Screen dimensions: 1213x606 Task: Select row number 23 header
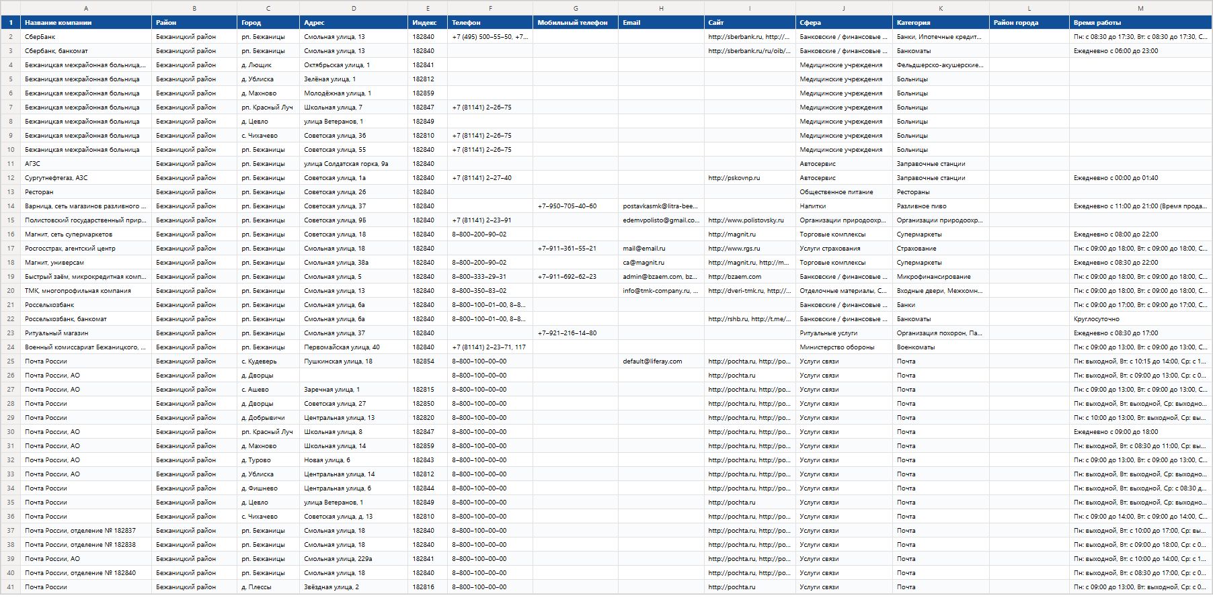(x=11, y=333)
